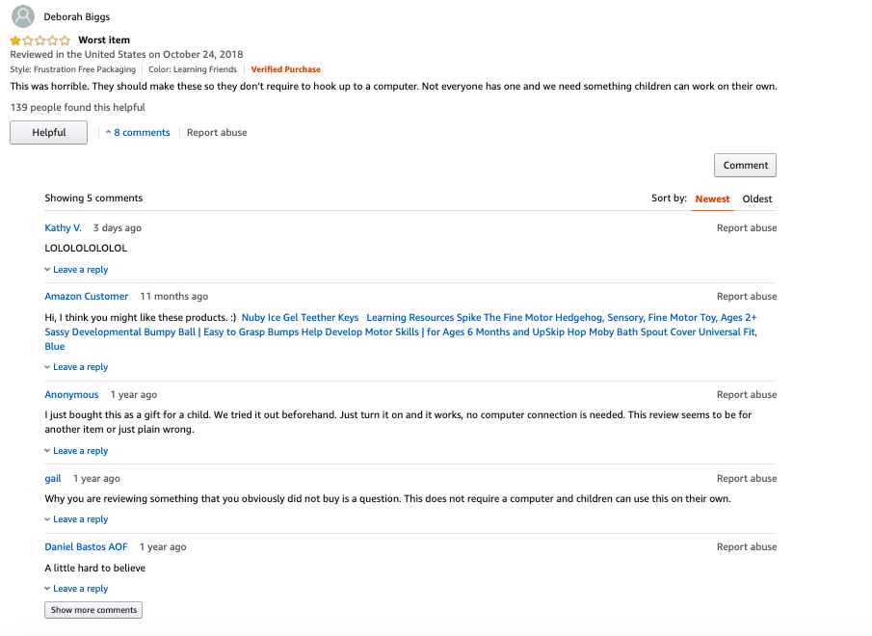Click the Comment button
Screen dimensions: 872x636
point(745,165)
